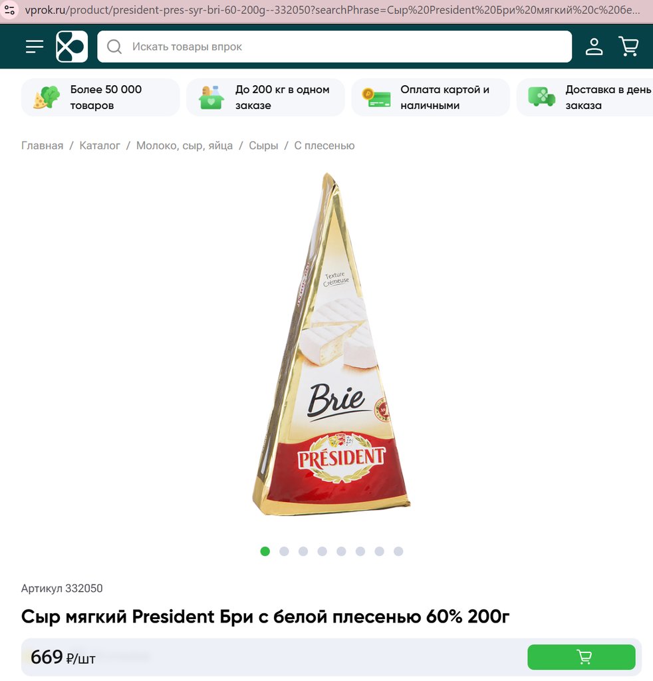Click the search magnifier icon
The width and height of the screenshot is (653, 681).
click(114, 47)
